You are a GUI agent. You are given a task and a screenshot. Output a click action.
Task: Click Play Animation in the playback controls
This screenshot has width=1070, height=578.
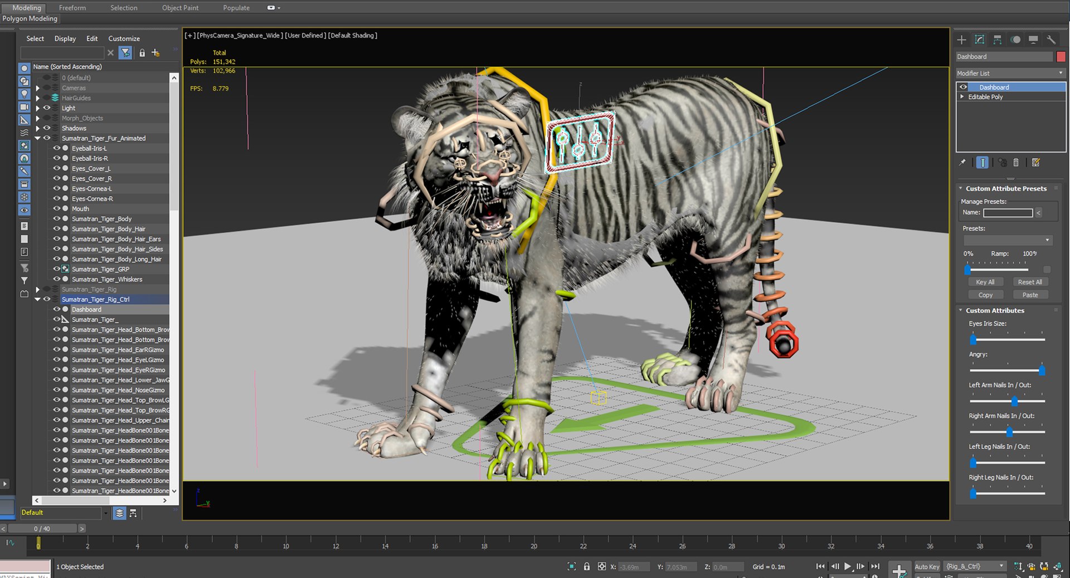click(x=848, y=566)
